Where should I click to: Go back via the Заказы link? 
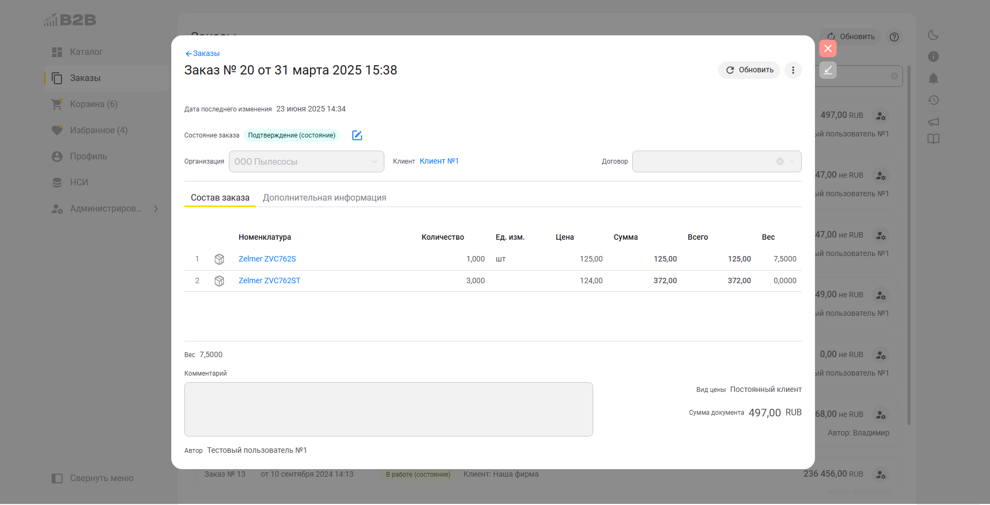pyautogui.click(x=202, y=54)
